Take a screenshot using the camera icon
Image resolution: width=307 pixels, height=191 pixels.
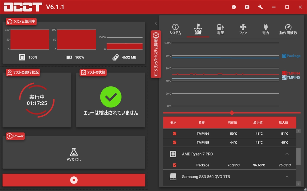pyautogui.click(x=247, y=7)
